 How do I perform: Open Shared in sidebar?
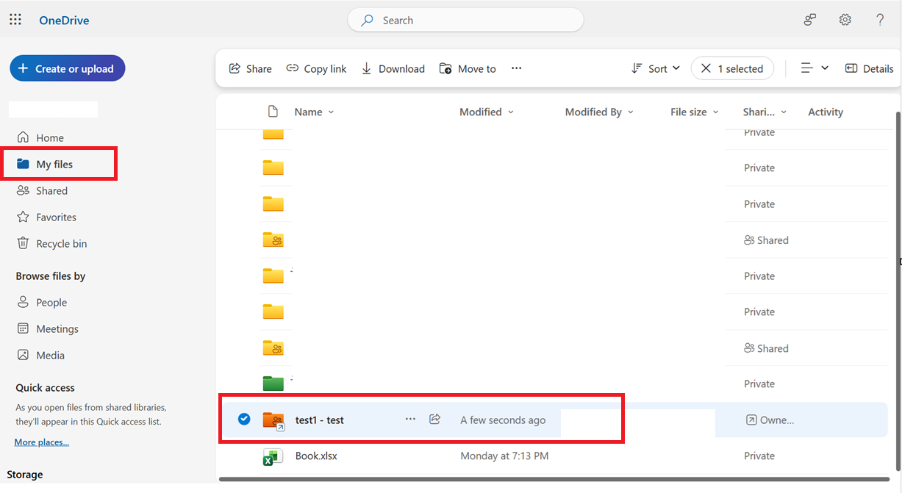(42, 190)
